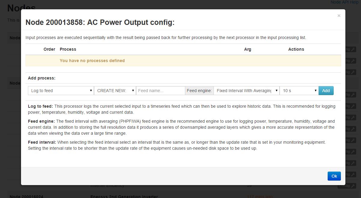361x198 pixels.
Task: Select the Node 200016024 row label
Action: [x=26, y=196]
